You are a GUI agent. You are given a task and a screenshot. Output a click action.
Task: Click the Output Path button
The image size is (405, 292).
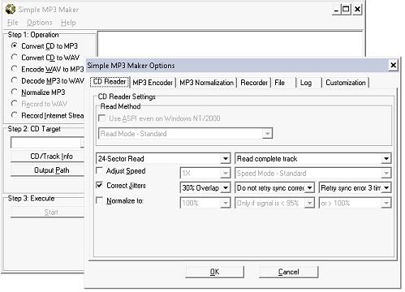[x=48, y=170]
